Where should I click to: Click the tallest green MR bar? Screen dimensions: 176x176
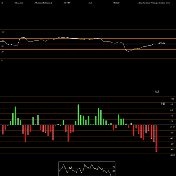coord(78,115)
